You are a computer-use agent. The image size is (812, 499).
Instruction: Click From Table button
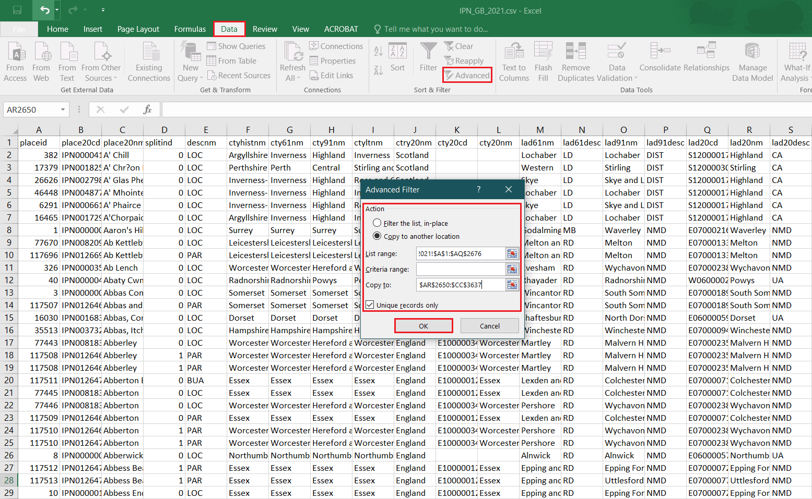[x=231, y=60]
